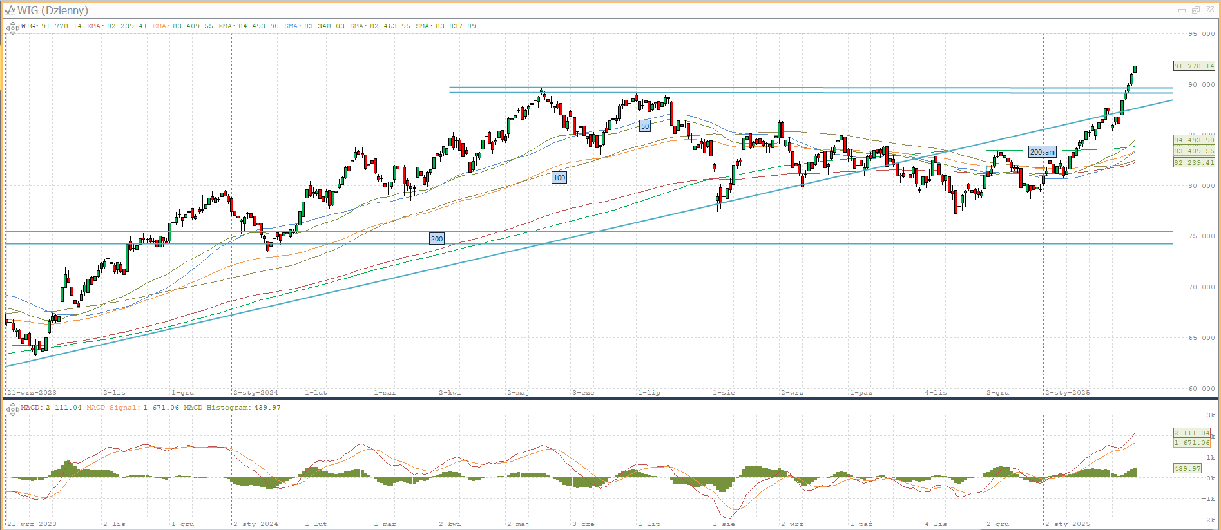Viewport: 1221px width, 530px height.
Task: Click the divider between price and MACD panels
Action: (x=610, y=399)
